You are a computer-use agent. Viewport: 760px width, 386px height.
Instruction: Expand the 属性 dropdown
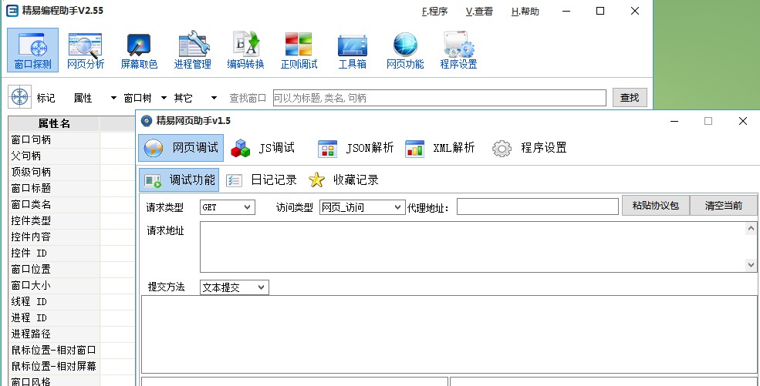click(113, 98)
